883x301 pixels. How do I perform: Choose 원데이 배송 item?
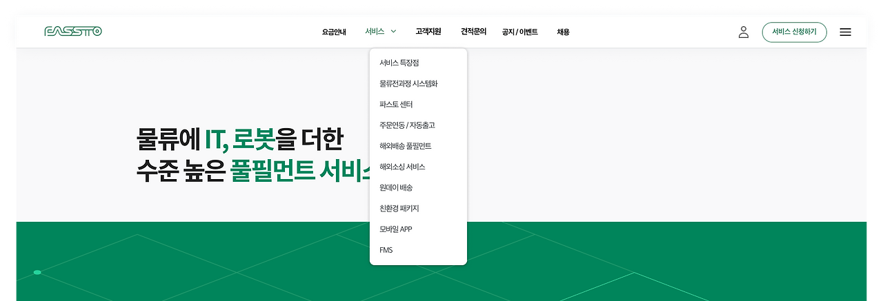click(x=396, y=187)
